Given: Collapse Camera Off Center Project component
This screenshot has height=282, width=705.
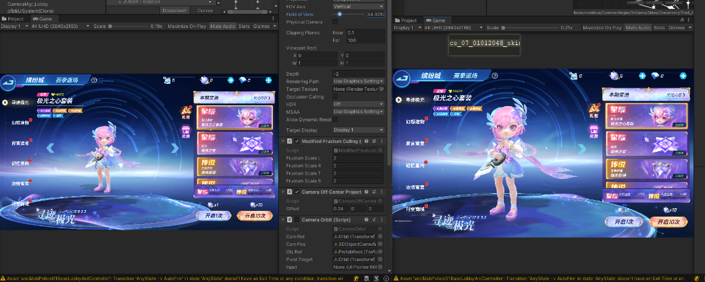Looking at the screenshot, I should point(283,192).
